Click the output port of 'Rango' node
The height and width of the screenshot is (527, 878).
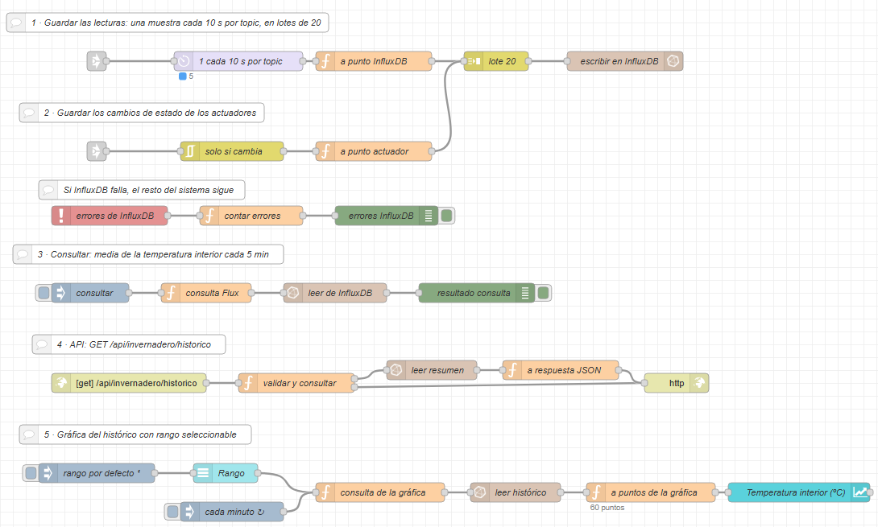click(x=258, y=473)
